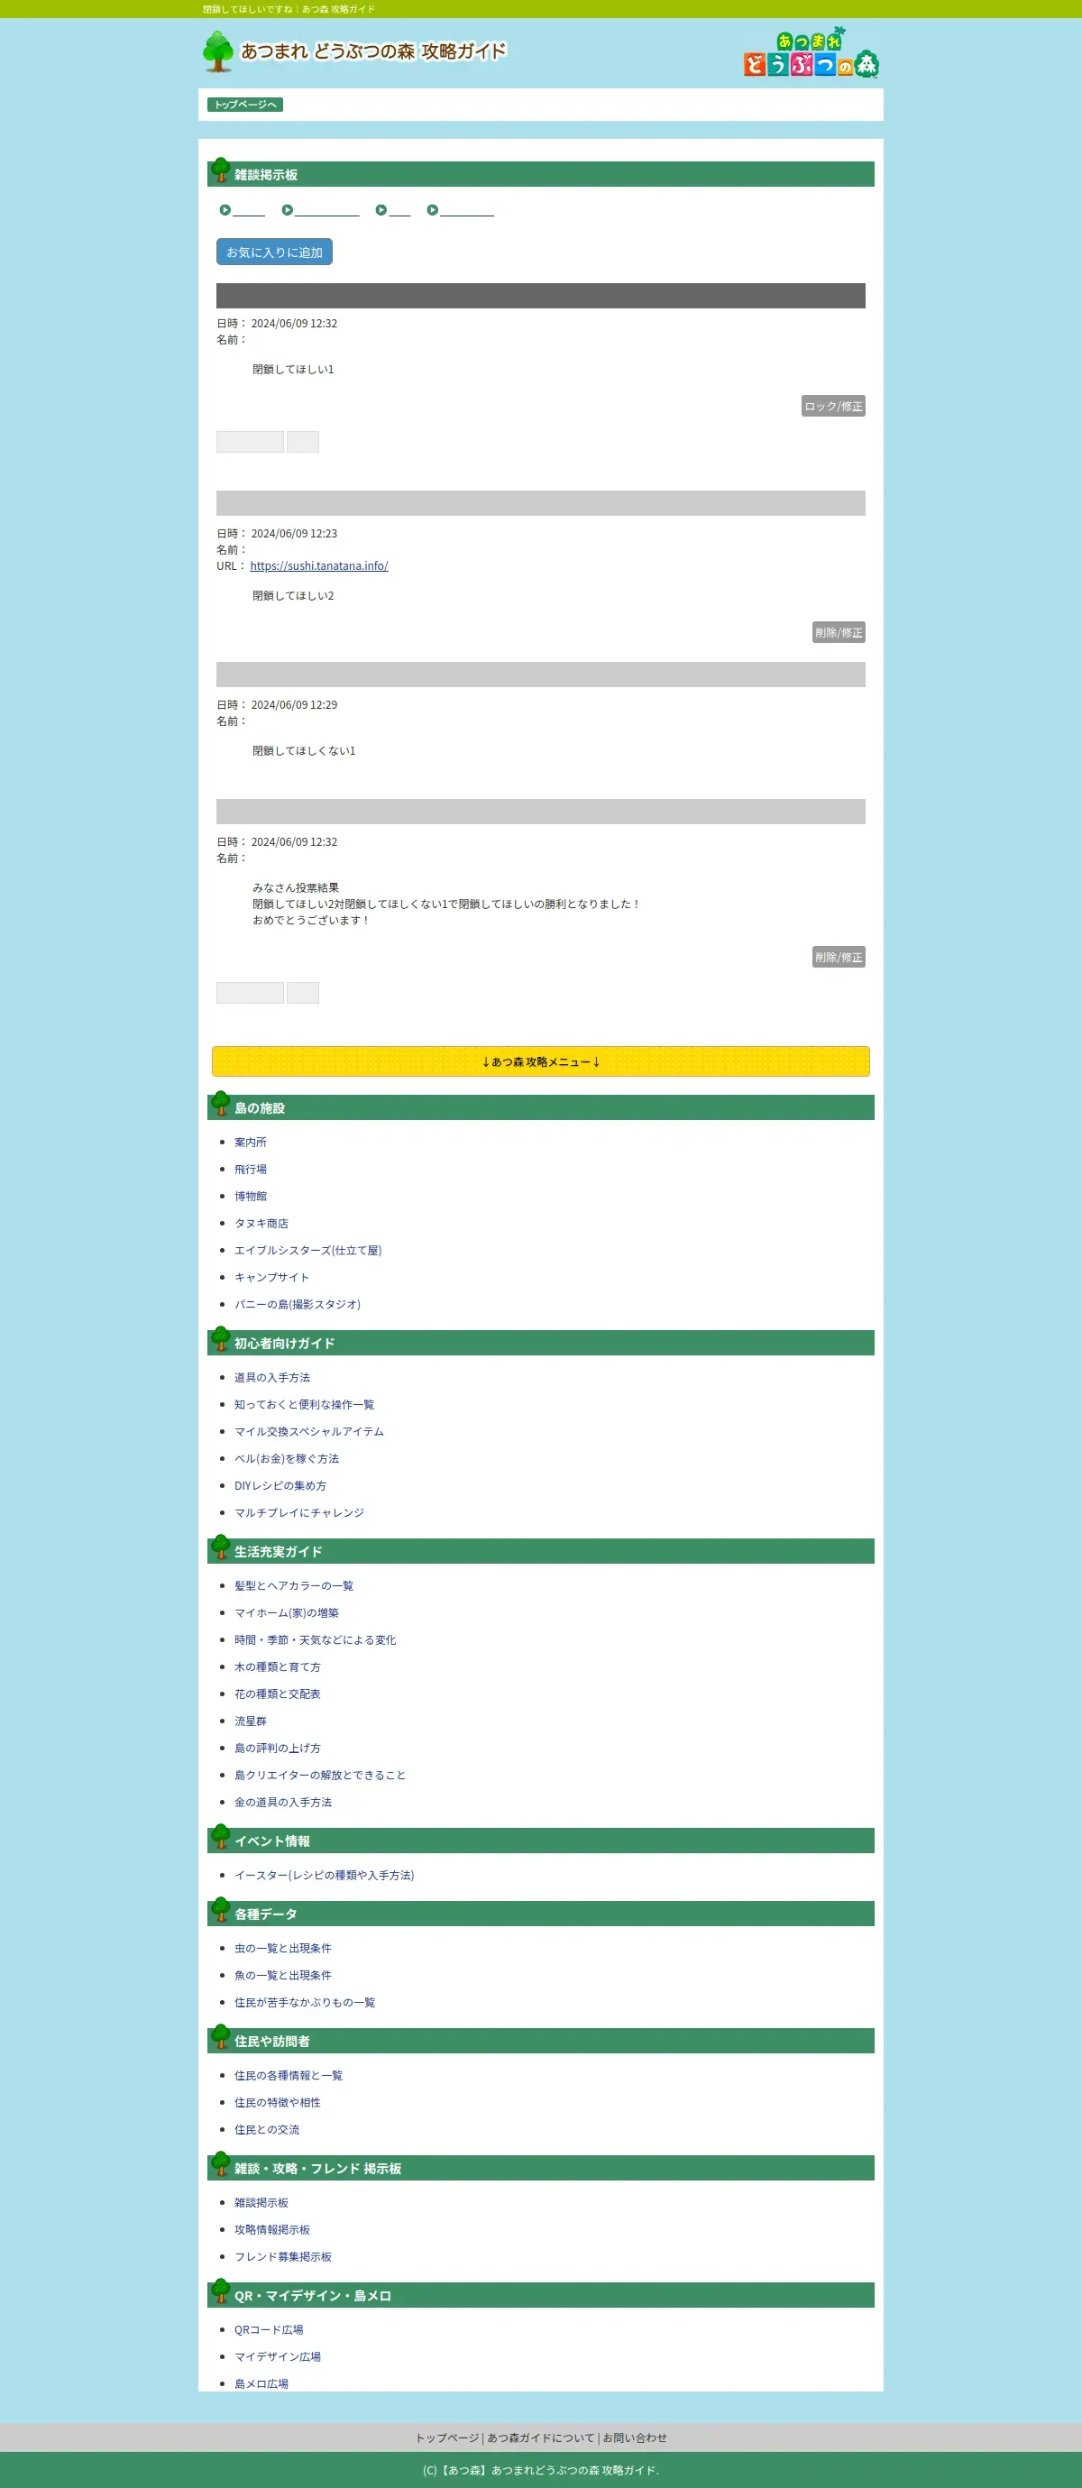The height and width of the screenshot is (2488, 1082).
Task: Open 攻略情報掲示板 link
Action: click(272, 2230)
